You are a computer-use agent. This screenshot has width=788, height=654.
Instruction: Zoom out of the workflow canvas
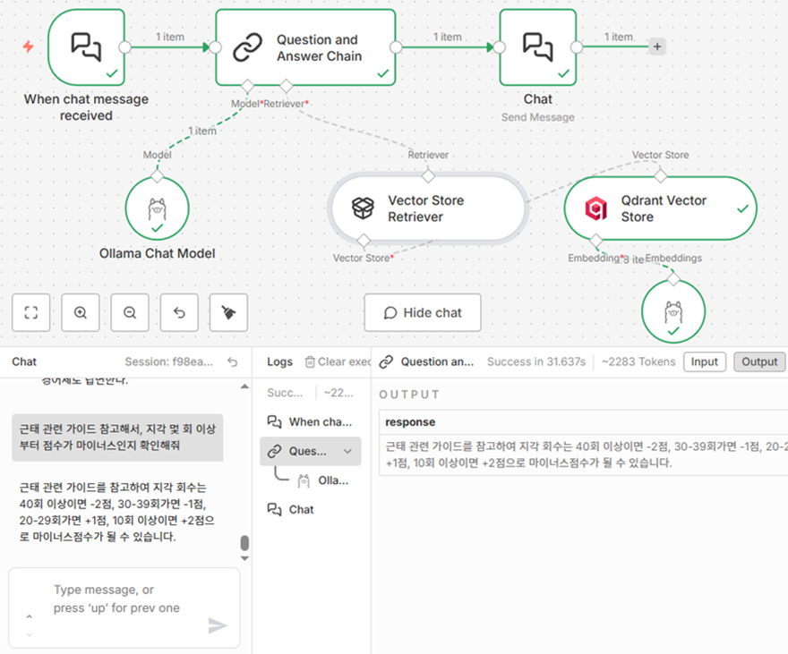(130, 313)
